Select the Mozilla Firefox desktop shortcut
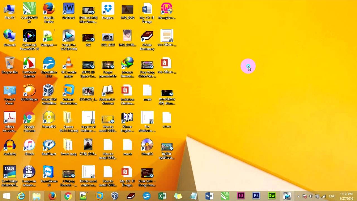The image size is (357, 201). point(49,13)
